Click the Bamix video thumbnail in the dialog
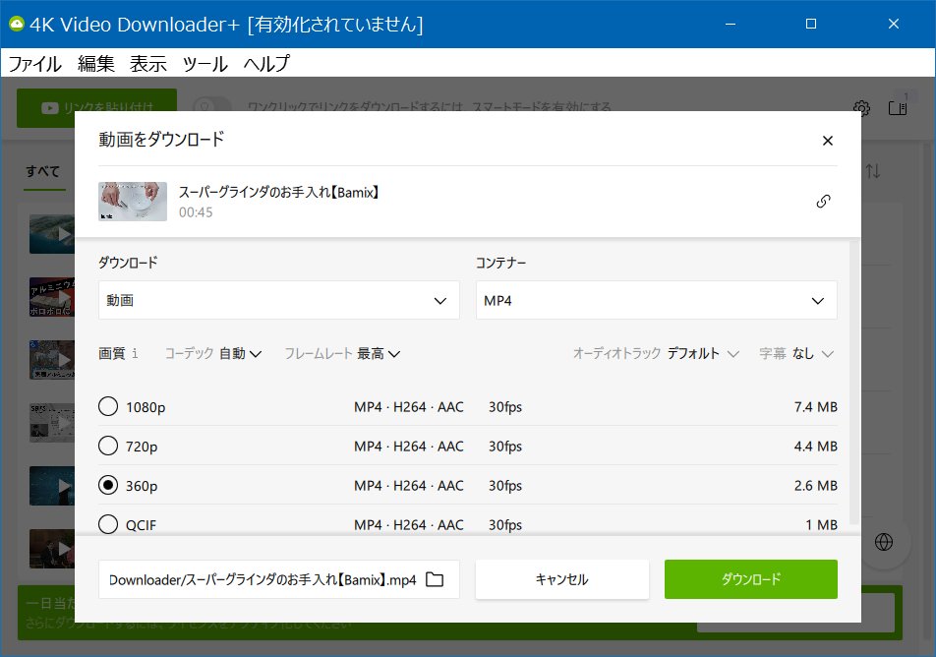 click(133, 201)
